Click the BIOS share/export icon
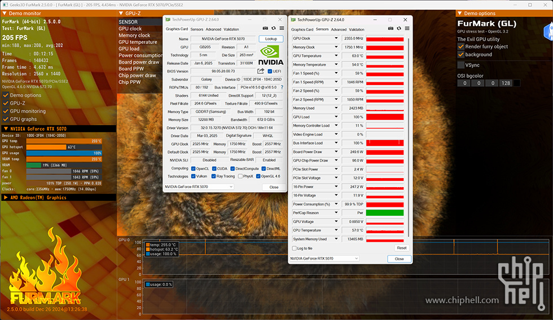The width and height of the screenshot is (553, 320). click(261, 71)
